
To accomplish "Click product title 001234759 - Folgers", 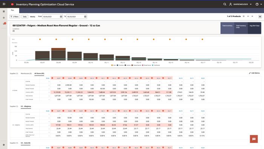I will point(56,25).
